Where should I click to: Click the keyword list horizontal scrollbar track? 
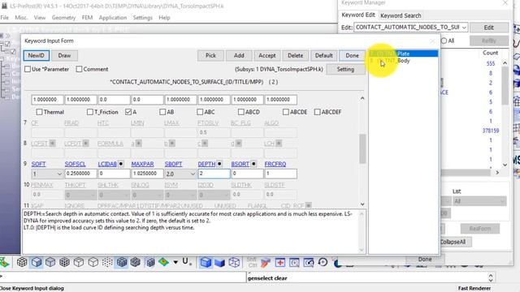[466, 173]
